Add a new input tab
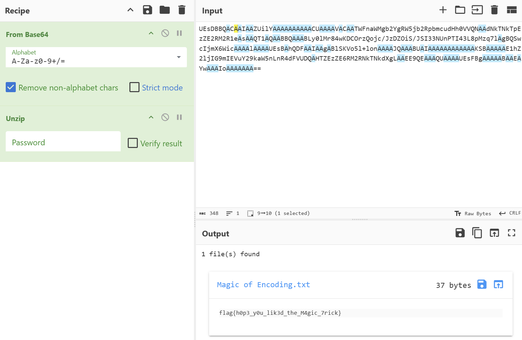522x340 pixels. pos(443,10)
